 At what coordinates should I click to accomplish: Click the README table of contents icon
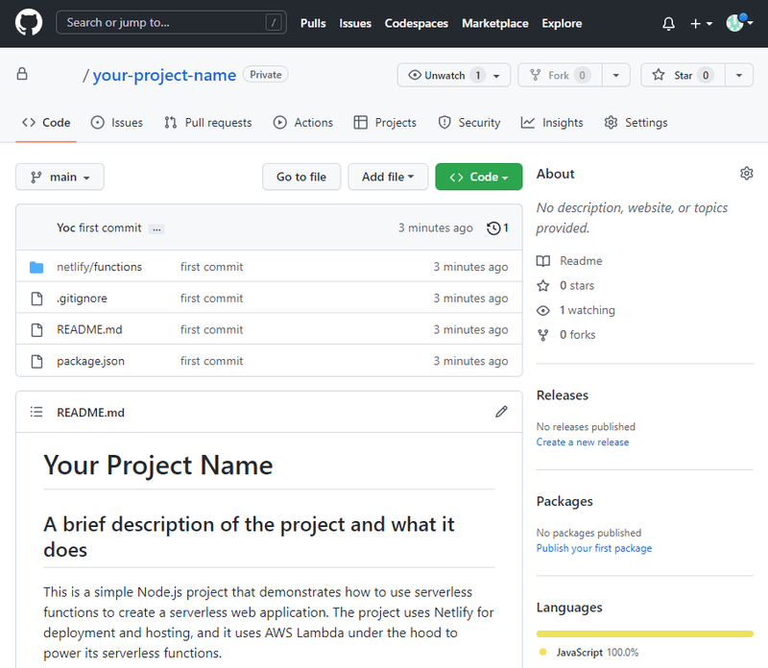36,412
